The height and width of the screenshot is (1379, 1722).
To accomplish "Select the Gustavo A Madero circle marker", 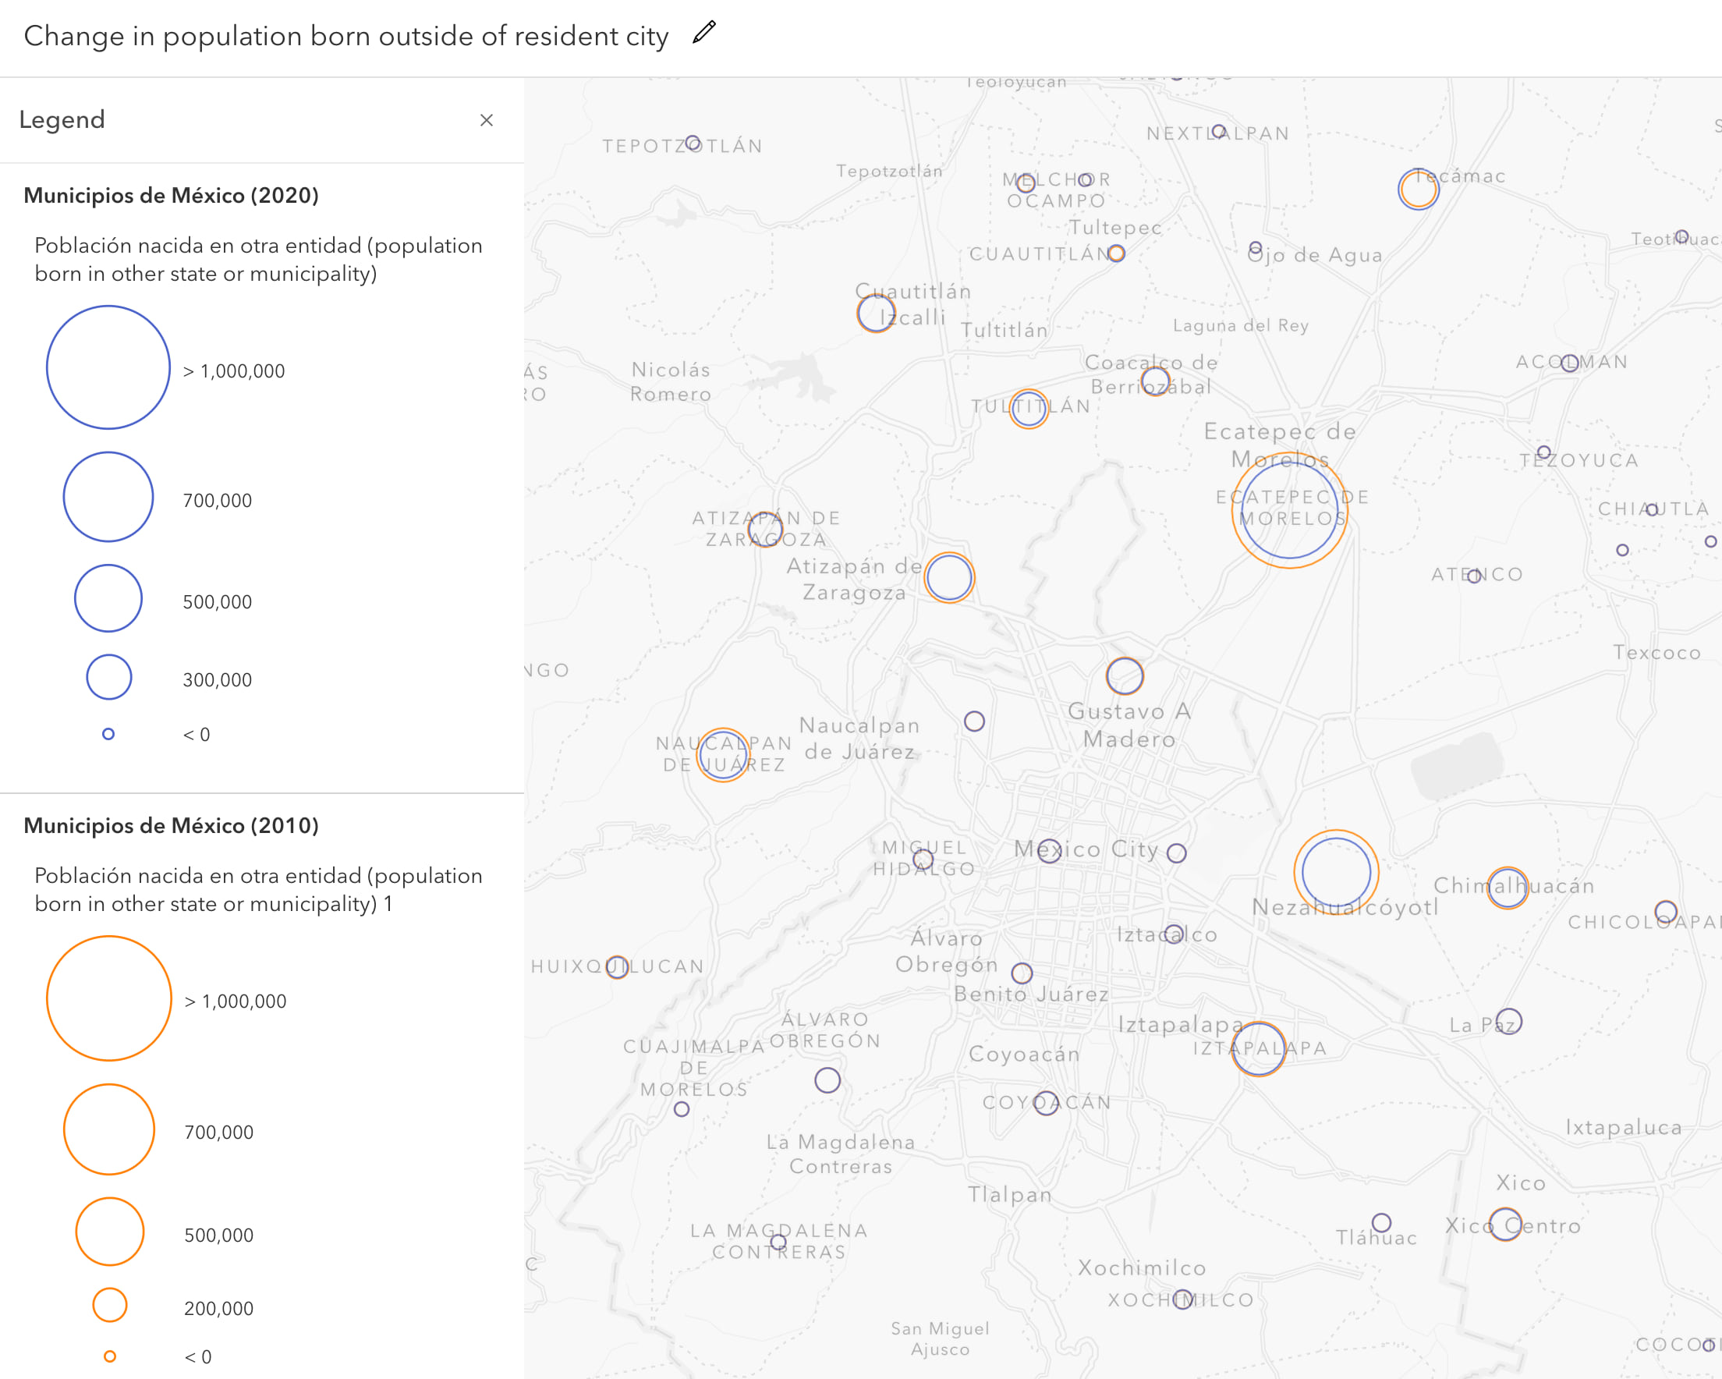I will [1126, 675].
